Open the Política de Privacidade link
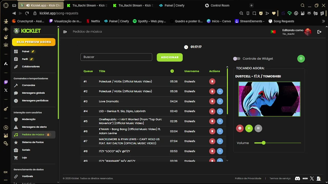Screen dimensions: 328x184 [x=248, y=178]
